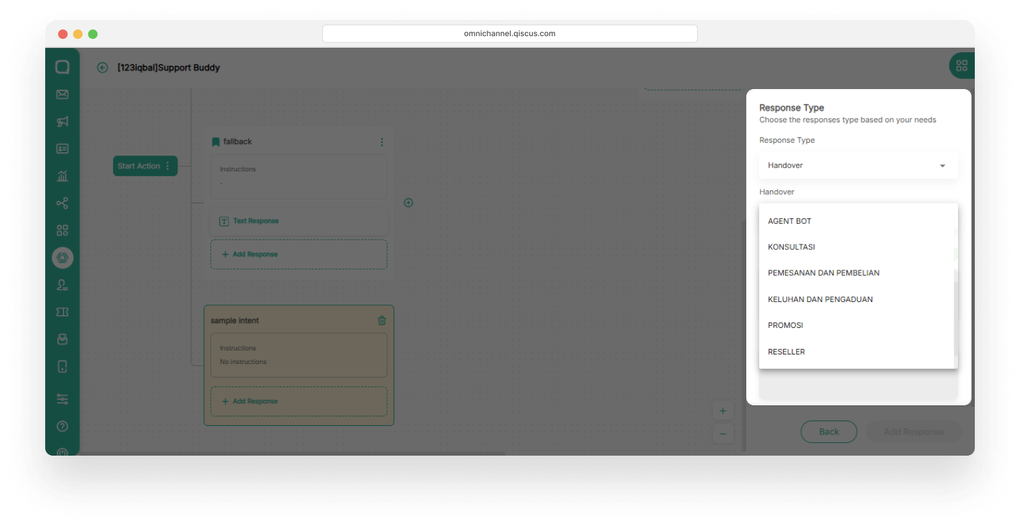Click the Response Type panel heading

click(791, 108)
